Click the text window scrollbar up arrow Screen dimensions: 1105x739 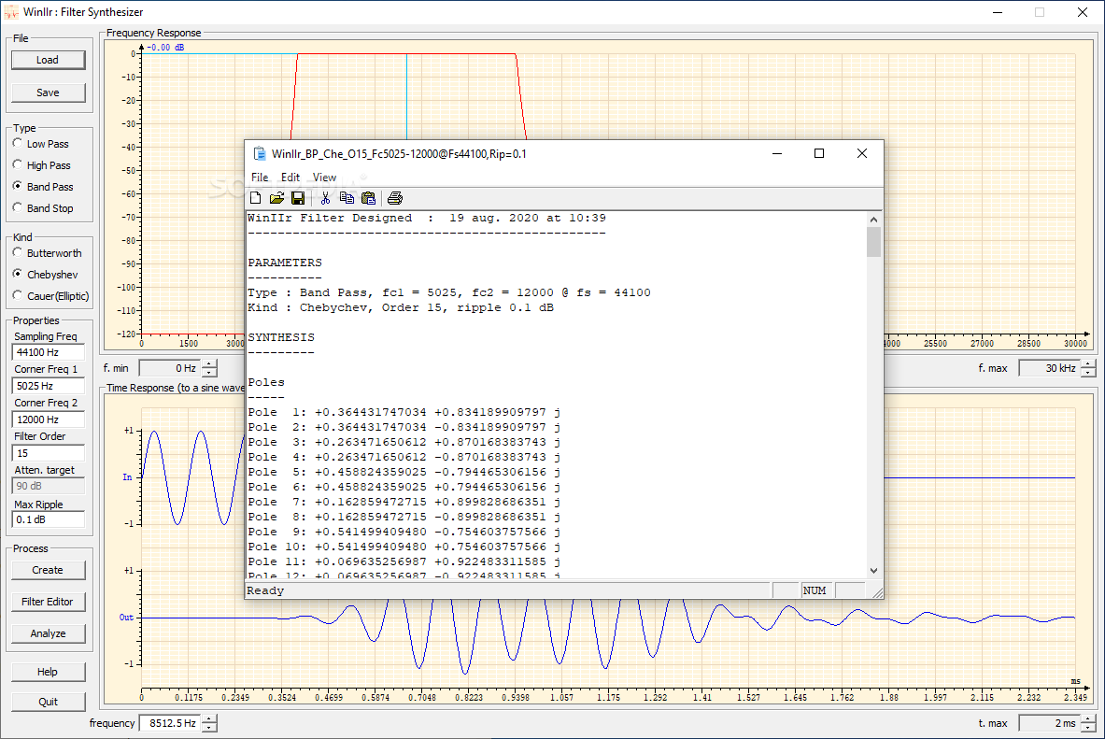click(874, 220)
